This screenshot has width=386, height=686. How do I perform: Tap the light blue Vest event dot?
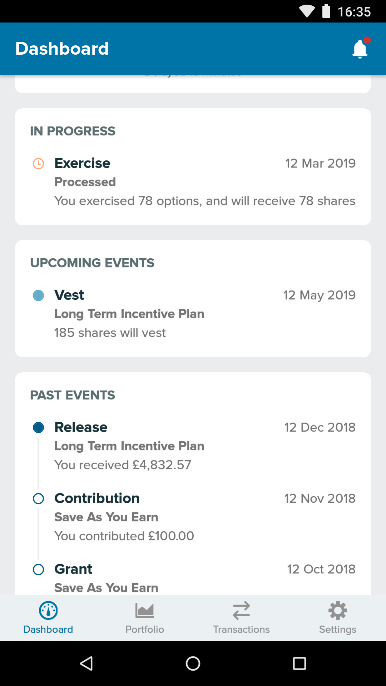[38, 295]
